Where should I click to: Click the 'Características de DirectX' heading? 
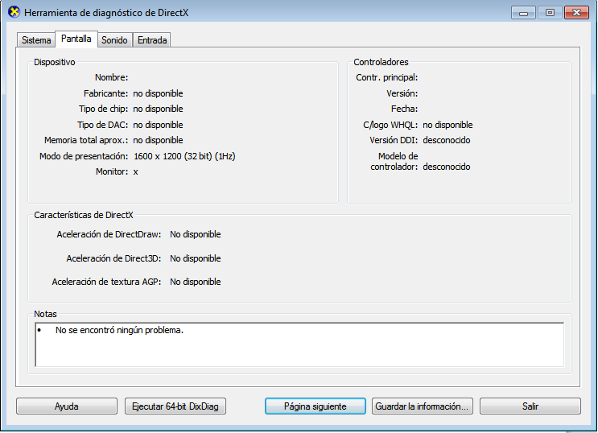(84, 215)
